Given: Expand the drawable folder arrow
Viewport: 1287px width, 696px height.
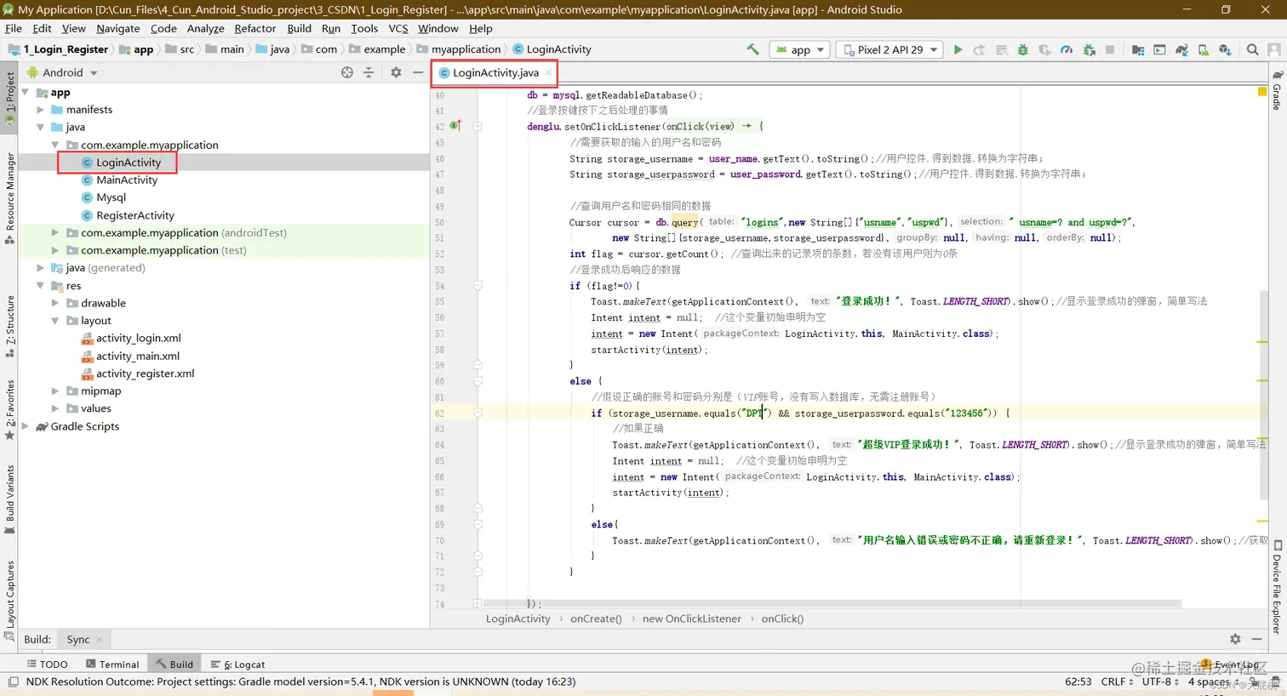Looking at the screenshot, I should click(55, 303).
